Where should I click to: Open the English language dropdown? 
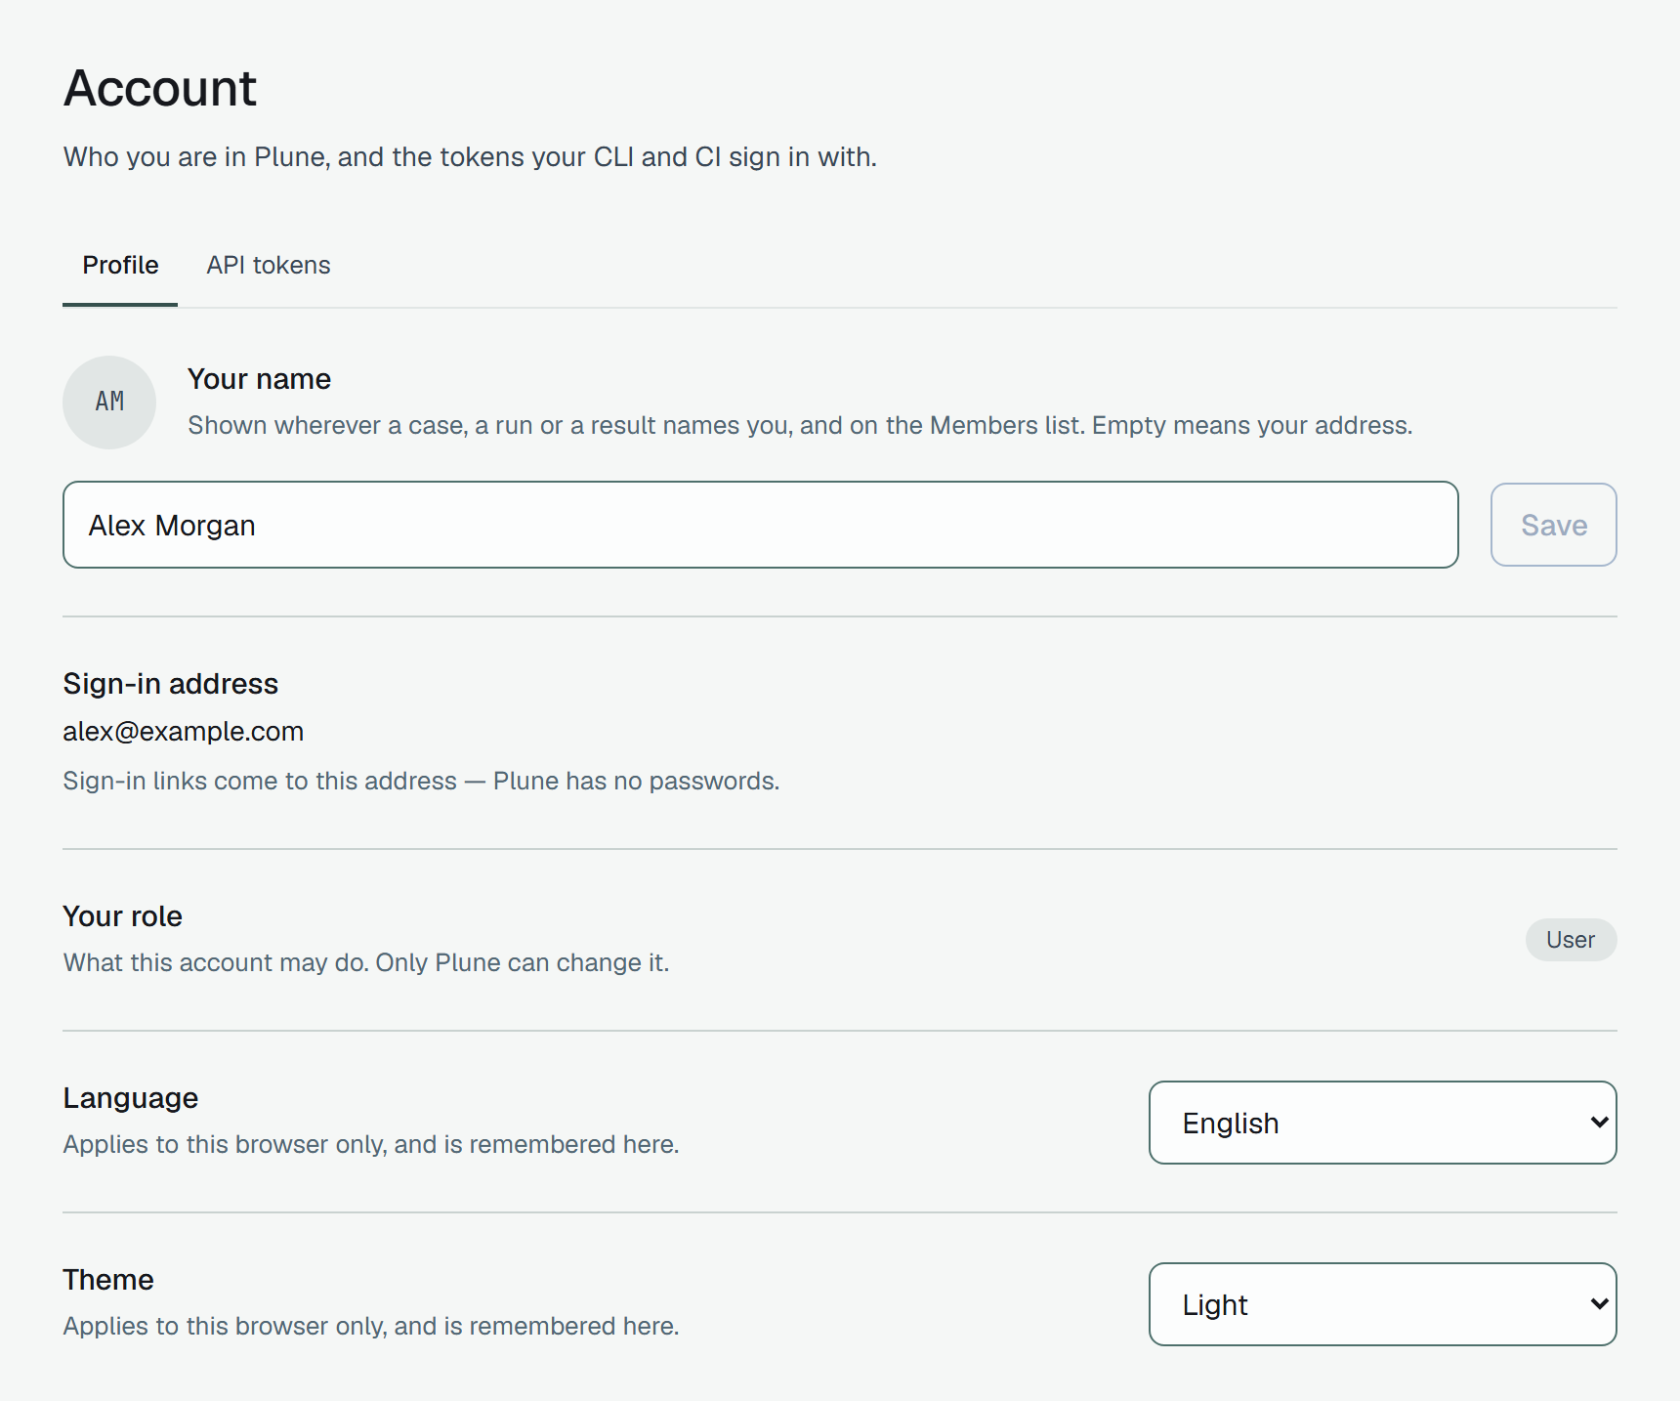(x=1382, y=1123)
